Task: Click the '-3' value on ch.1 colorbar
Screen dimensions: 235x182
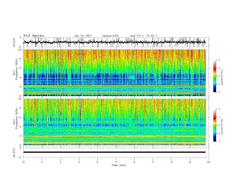Action: (x=219, y=60)
